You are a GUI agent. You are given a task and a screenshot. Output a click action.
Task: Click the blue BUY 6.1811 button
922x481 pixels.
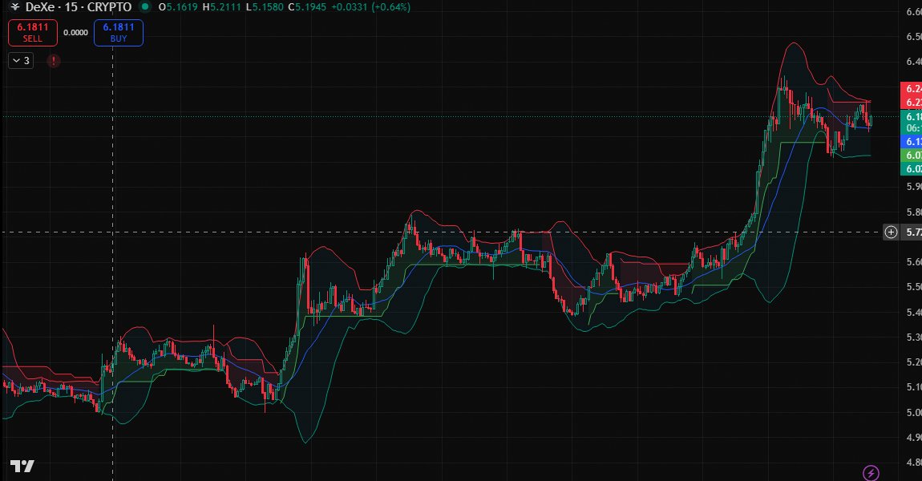click(118, 33)
